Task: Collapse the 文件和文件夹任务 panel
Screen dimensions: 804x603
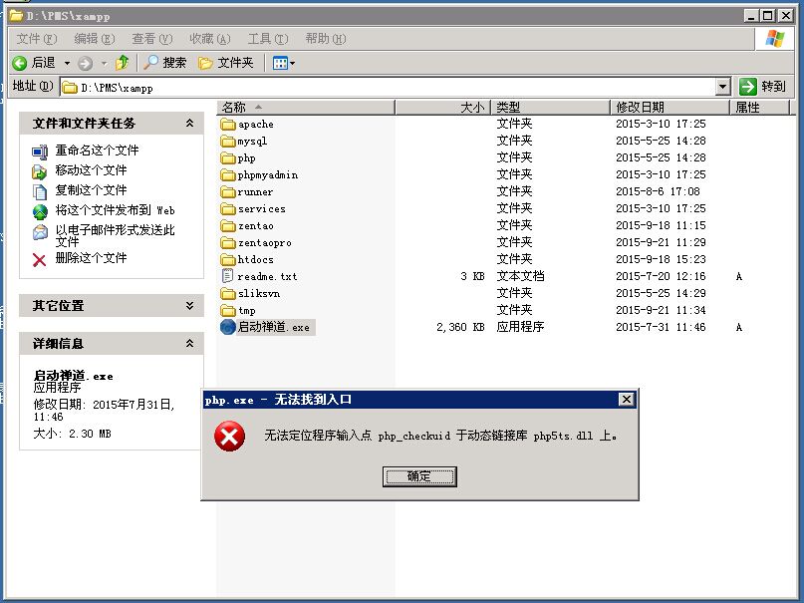Action: coord(189,123)
